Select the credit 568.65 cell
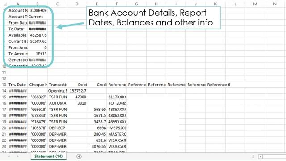This screenshot has width=286, height=161. (x=97, y=109)
